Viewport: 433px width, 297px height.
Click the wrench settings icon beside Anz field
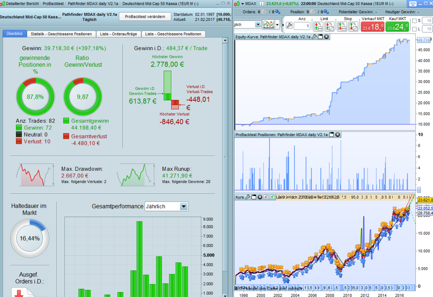289,25
